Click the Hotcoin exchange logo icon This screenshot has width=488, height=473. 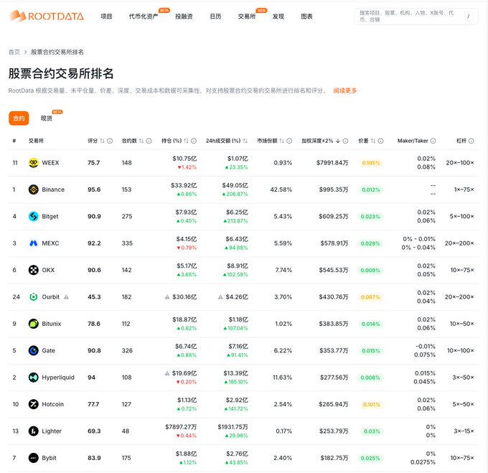point(33,404)
